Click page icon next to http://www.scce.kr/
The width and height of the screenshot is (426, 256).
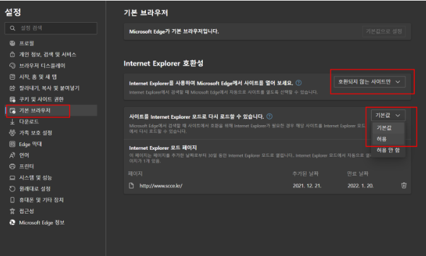(x=131, y=186)
